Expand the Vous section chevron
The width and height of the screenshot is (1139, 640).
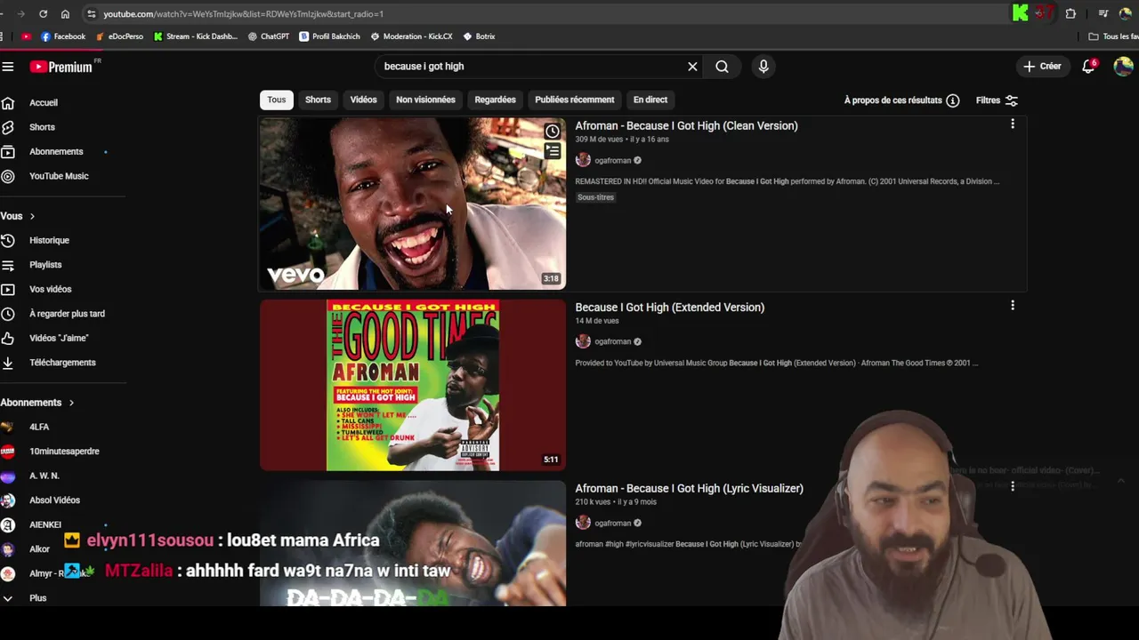[32, 216]
